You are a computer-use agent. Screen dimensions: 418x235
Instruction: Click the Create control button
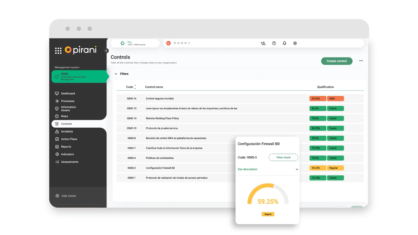(337, 61)
